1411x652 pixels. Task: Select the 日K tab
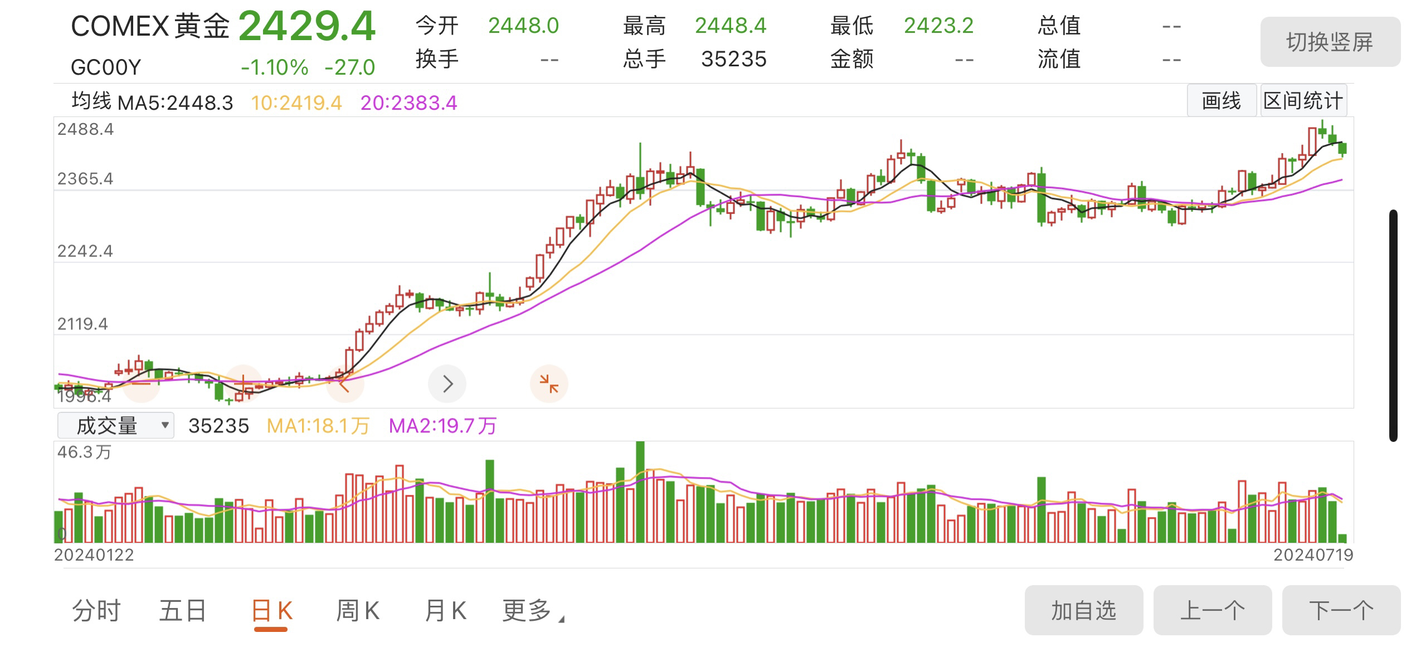[271, 611]
